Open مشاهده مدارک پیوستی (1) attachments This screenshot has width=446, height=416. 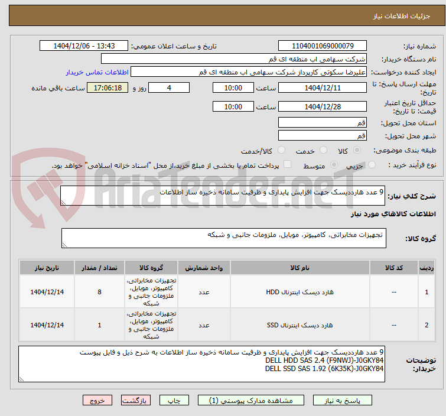tap(251, 400)
